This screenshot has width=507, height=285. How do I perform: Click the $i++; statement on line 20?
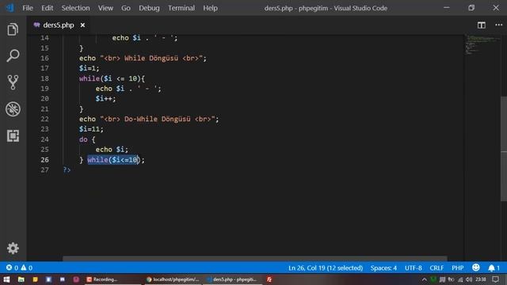[x=105, y=98]
